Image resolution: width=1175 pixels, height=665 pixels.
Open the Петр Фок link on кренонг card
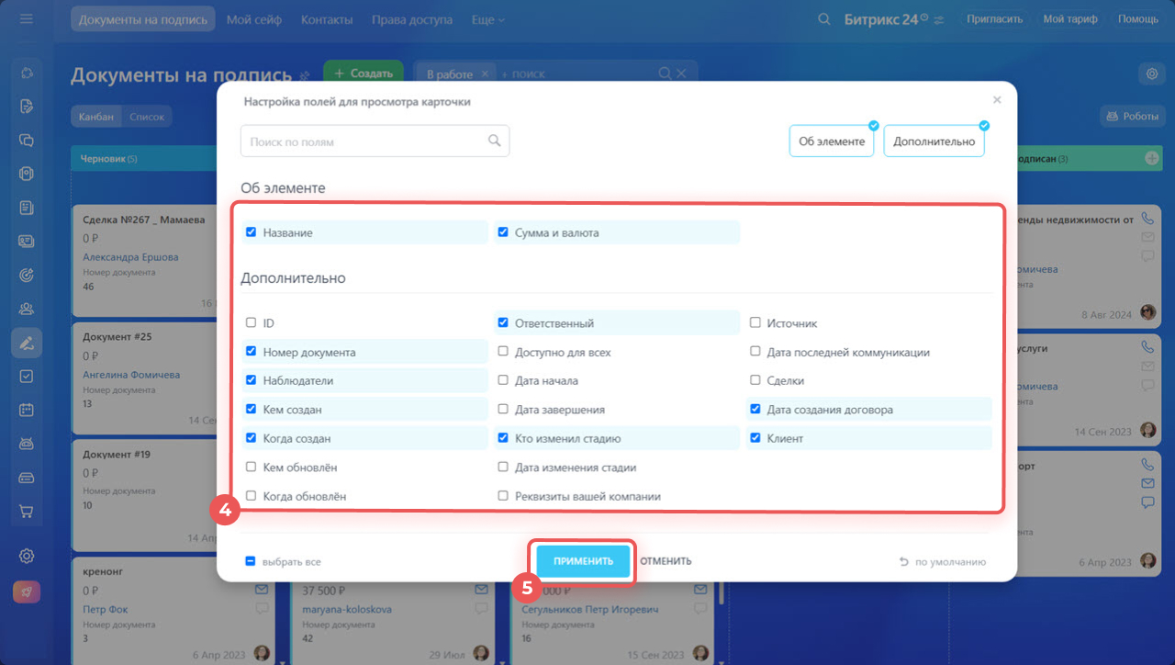coord(106,609)
